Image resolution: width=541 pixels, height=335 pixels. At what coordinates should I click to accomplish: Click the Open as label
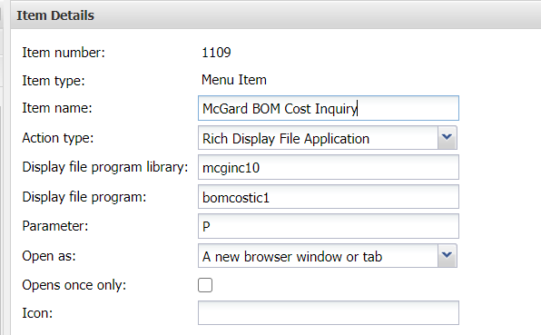click(x=49, y=256)
